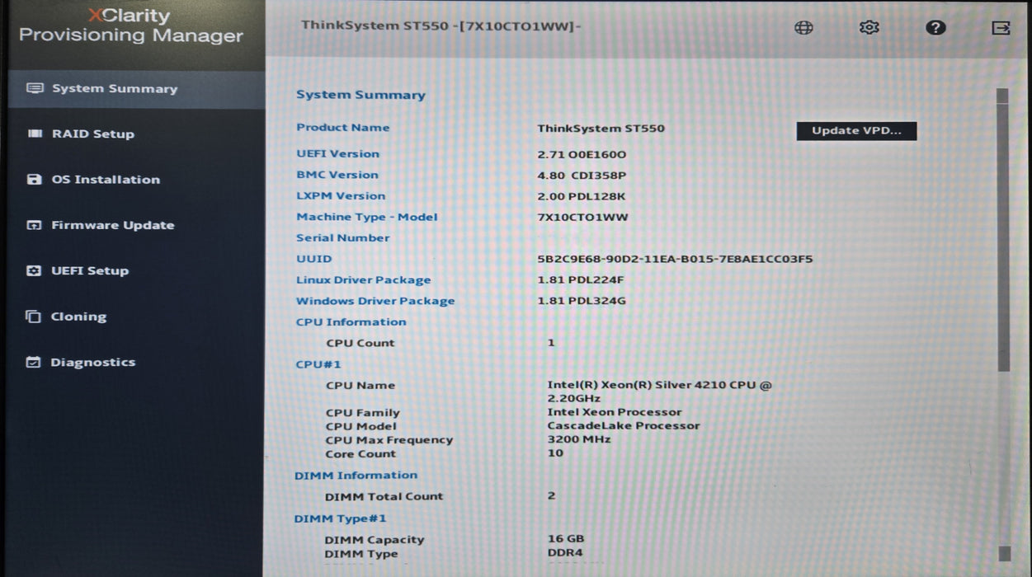Click the BMC value 4.80 CDI358P
The width and height of the screenshot is (1032, 577).
pyautogui.click(x=582, y=176)
